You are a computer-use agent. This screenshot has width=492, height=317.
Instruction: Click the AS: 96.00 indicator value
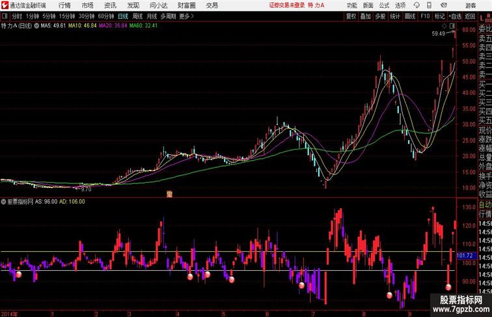[x=46, y=202]
